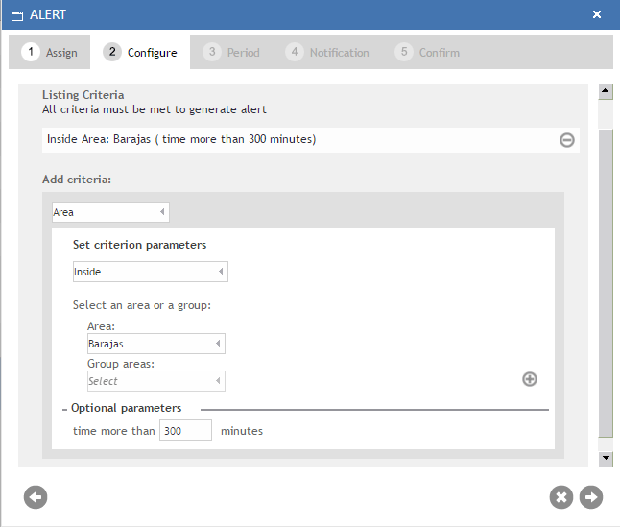Click the scrollbar down arrow
620x527 pixels.
click(606, 459)
